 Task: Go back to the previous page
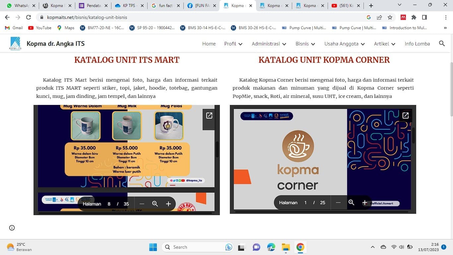click(7, 17)
